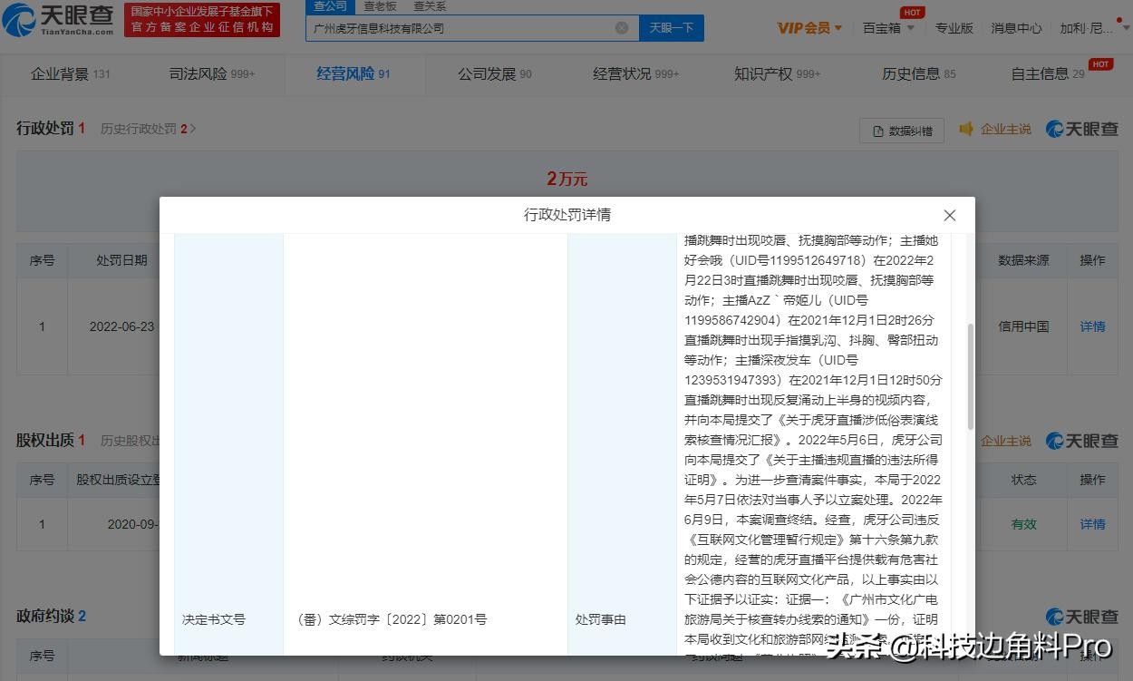The image size is (1133, 681).
Task: Open 详情 link in the 股权出质 row
Action: 1092,524
